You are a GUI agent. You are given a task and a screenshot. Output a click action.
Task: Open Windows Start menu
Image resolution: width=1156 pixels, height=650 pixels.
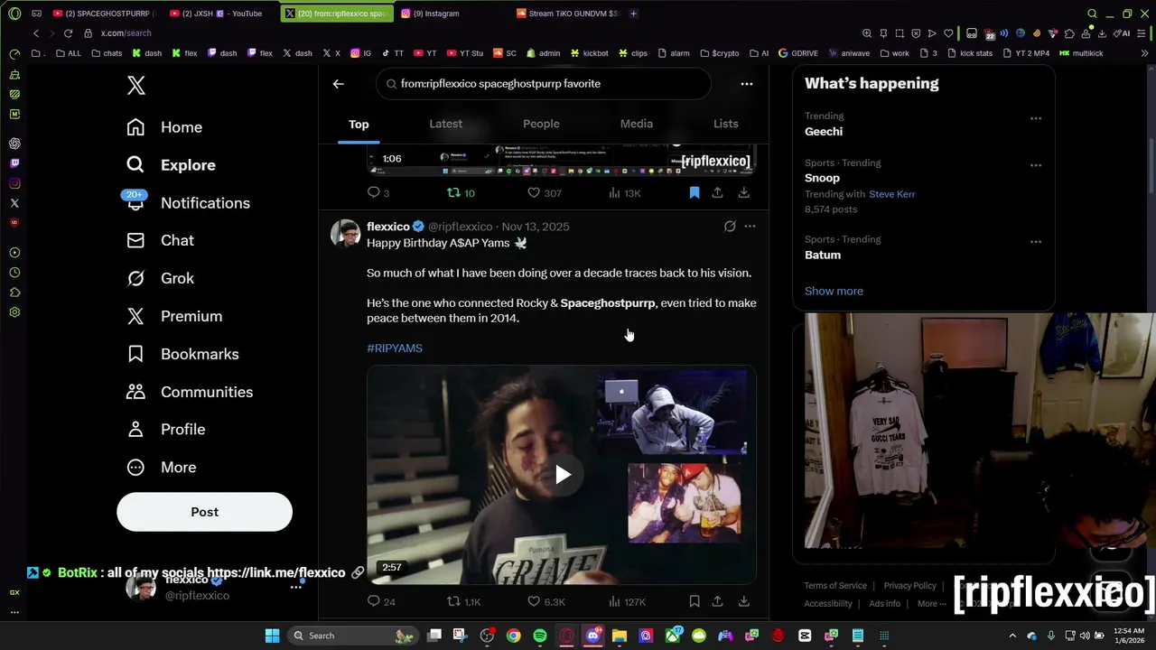[272, 636]
